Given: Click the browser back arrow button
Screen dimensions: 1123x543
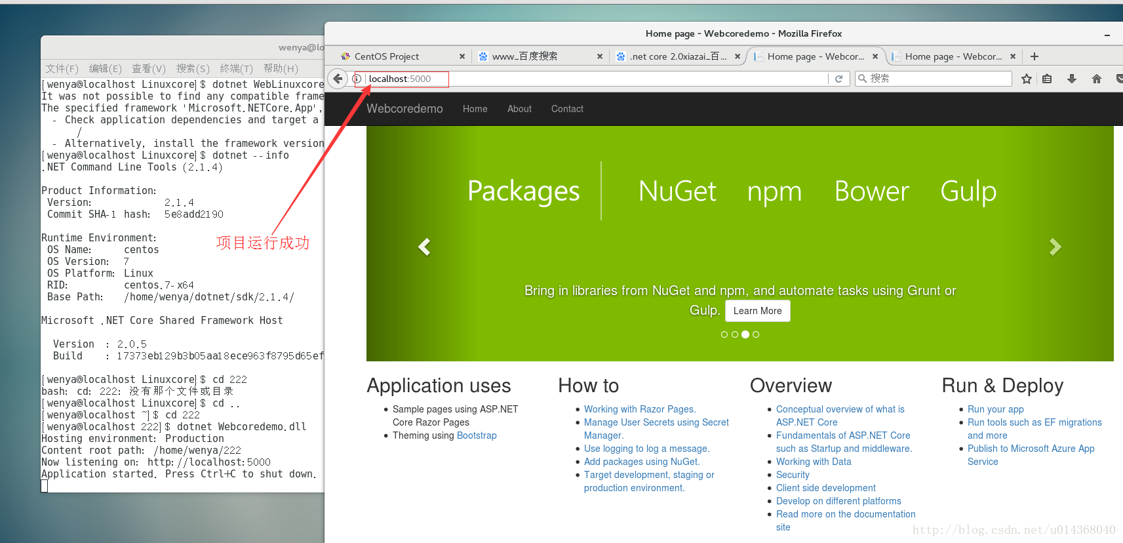Looking at the screenshot, I should [x=338, y=79].
